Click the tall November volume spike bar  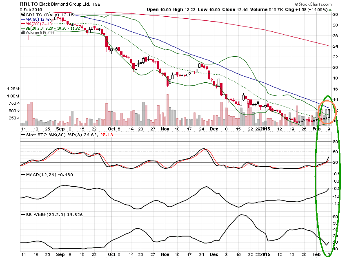click(167, 110)
